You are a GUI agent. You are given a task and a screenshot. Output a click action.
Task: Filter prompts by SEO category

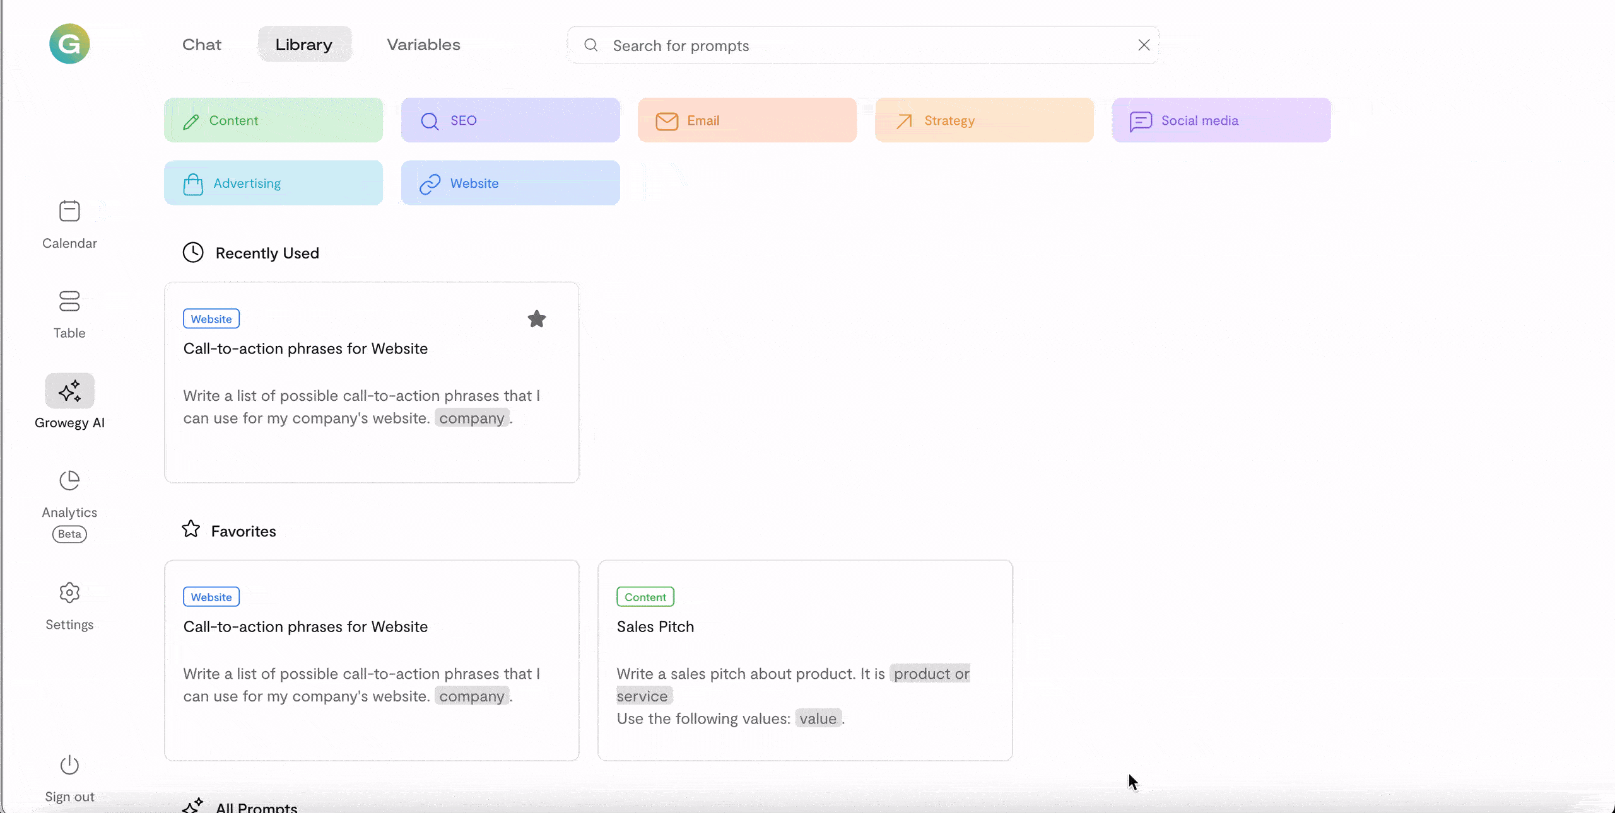tap(510, 120)
